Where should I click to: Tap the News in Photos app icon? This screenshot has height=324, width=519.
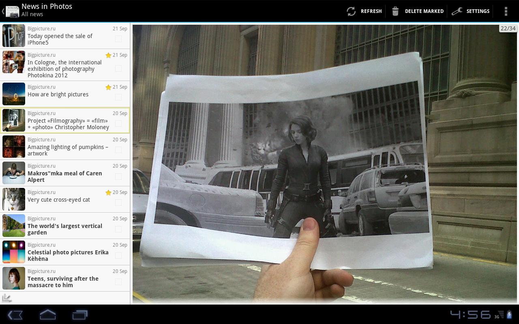[x=12, y=11]
